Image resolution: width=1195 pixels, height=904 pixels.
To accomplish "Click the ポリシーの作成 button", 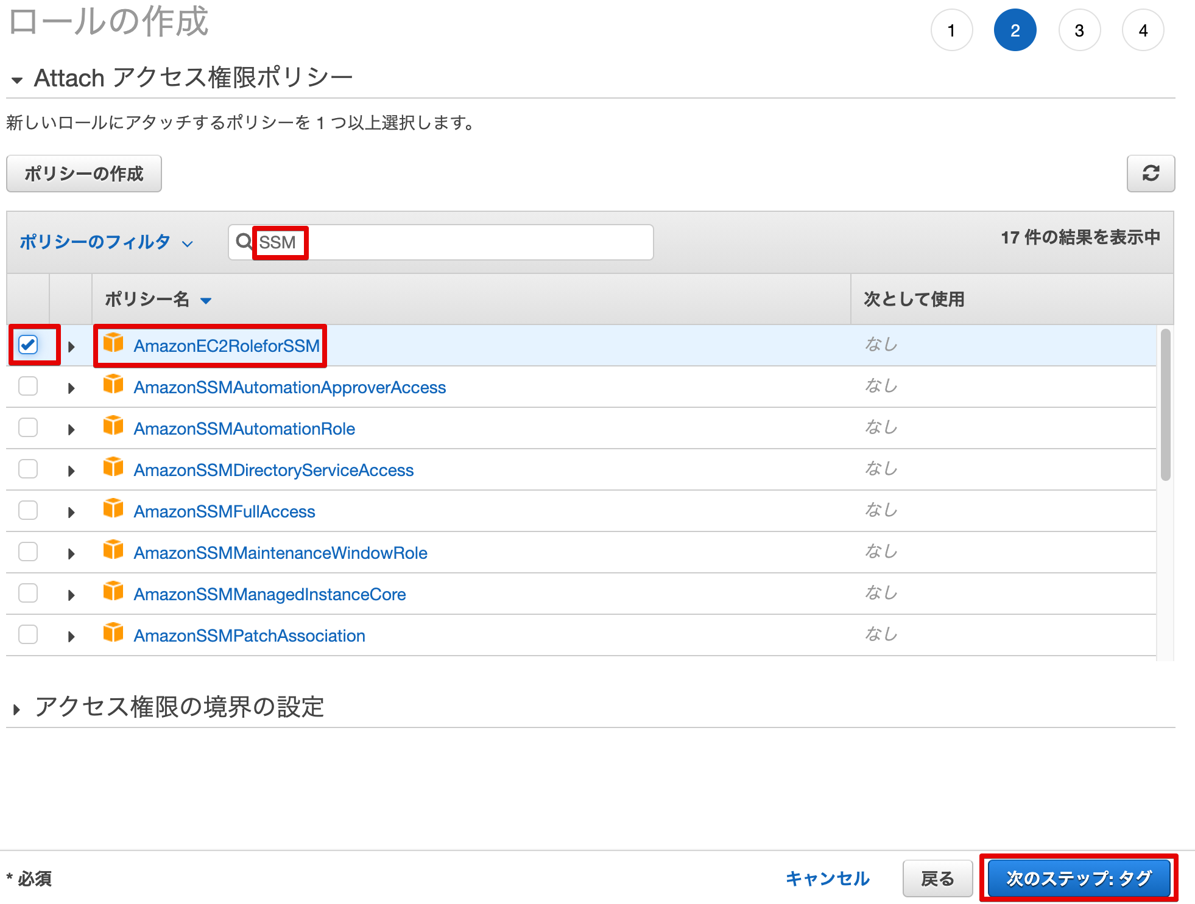I will (84, 173).
